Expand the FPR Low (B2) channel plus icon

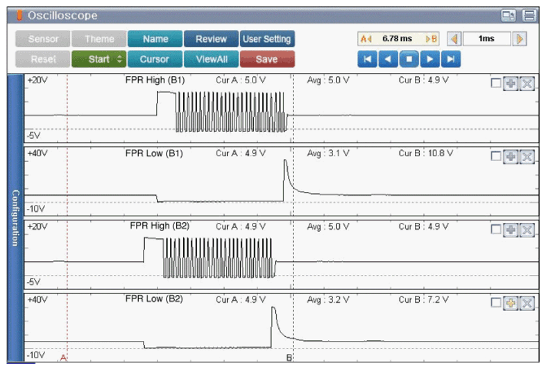tap(511, 303)
